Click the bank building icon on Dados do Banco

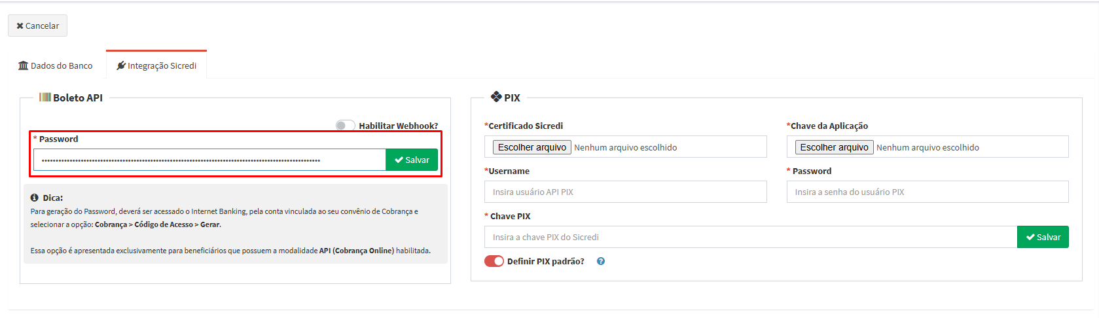click(24, 65)
